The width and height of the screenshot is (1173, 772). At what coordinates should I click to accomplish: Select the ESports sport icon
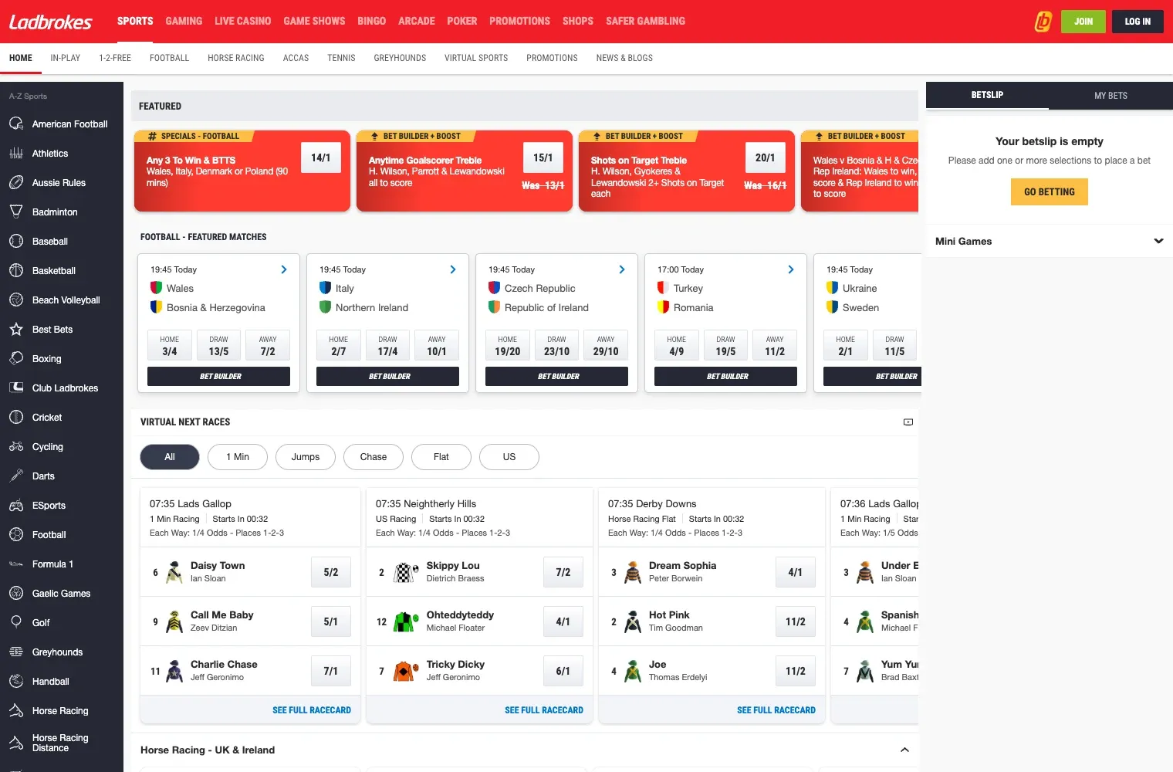point(16,505)
